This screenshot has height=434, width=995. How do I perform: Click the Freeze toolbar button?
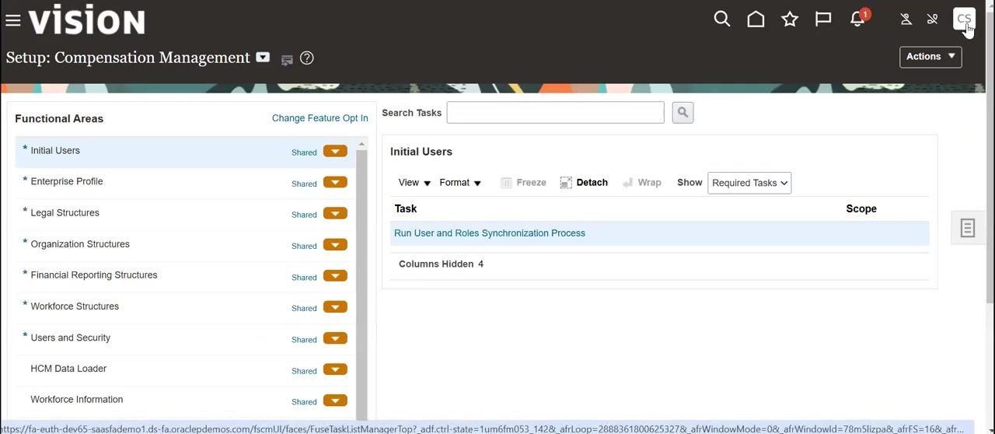pyautogui.click(x=523, y=182)
